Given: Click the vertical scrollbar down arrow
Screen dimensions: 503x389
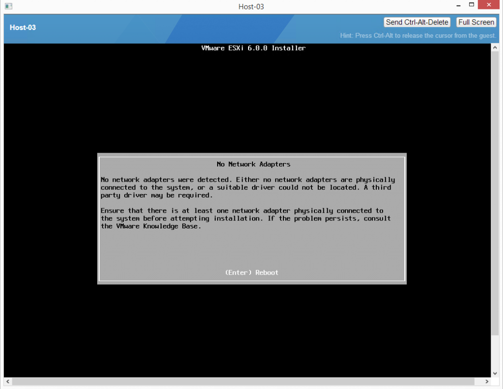Looking at the screenshot, I should (x=495, y=373).
